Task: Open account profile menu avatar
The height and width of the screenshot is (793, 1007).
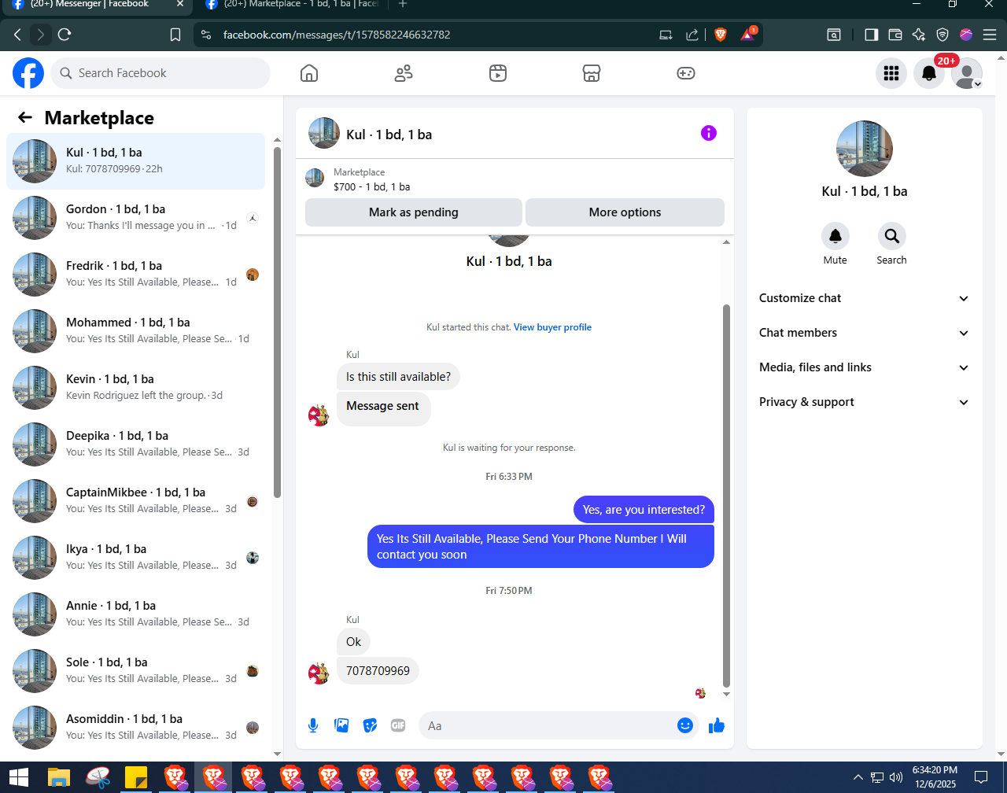Action: (967, 73)
